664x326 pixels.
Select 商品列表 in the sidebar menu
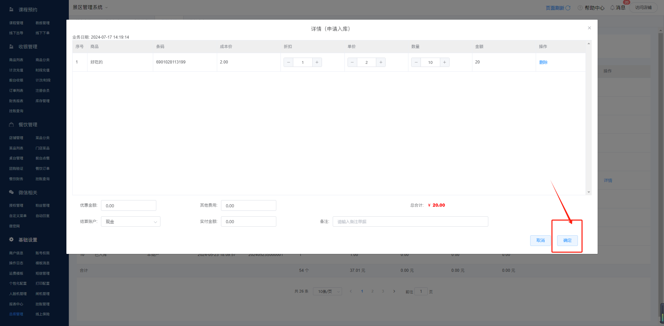(x=16, y=60)
